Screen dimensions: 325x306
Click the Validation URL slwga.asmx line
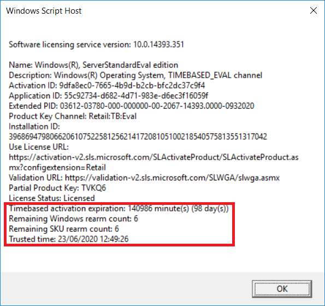(144, 178)
